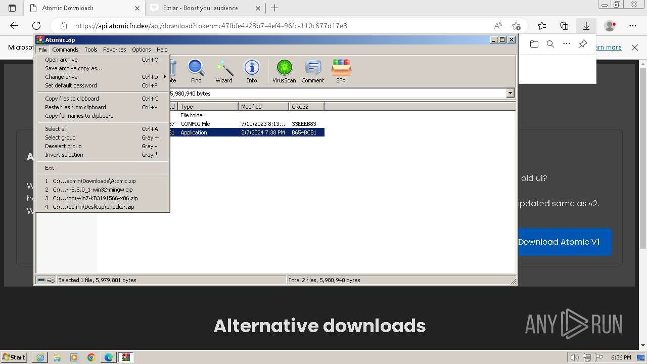Open the Tools menu
The height and width of the screenshot is (364, 647).
click(91, 50)
